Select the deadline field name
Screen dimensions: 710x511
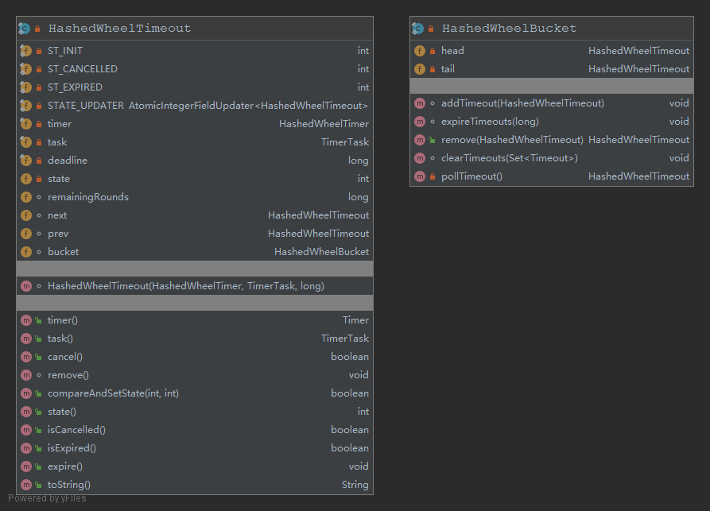pyautogui.click(x=68, y=161)
